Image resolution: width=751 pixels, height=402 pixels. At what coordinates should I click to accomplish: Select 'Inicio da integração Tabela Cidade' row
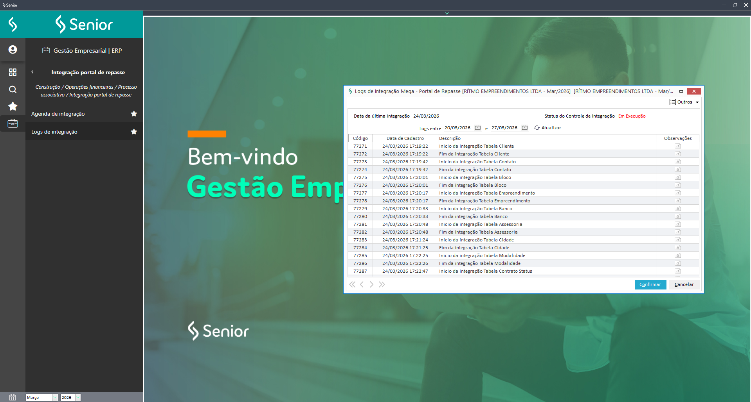[524, 240]
